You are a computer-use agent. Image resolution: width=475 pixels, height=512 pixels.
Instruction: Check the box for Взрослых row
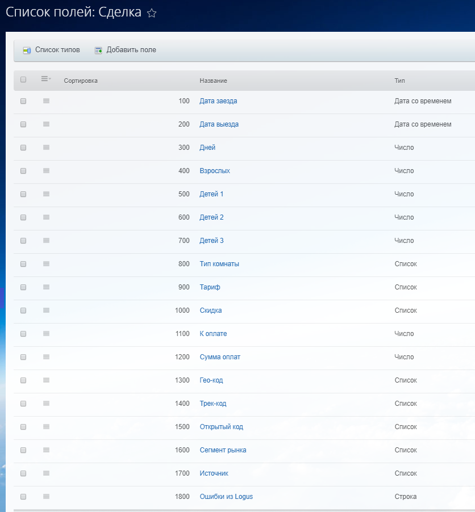click(x=23, y=171)
